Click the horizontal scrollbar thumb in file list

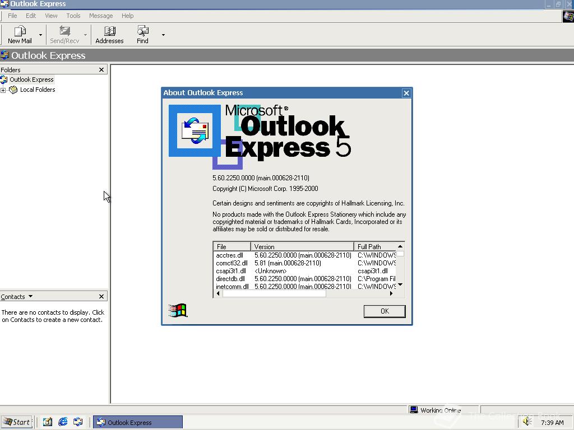[274, 293]
